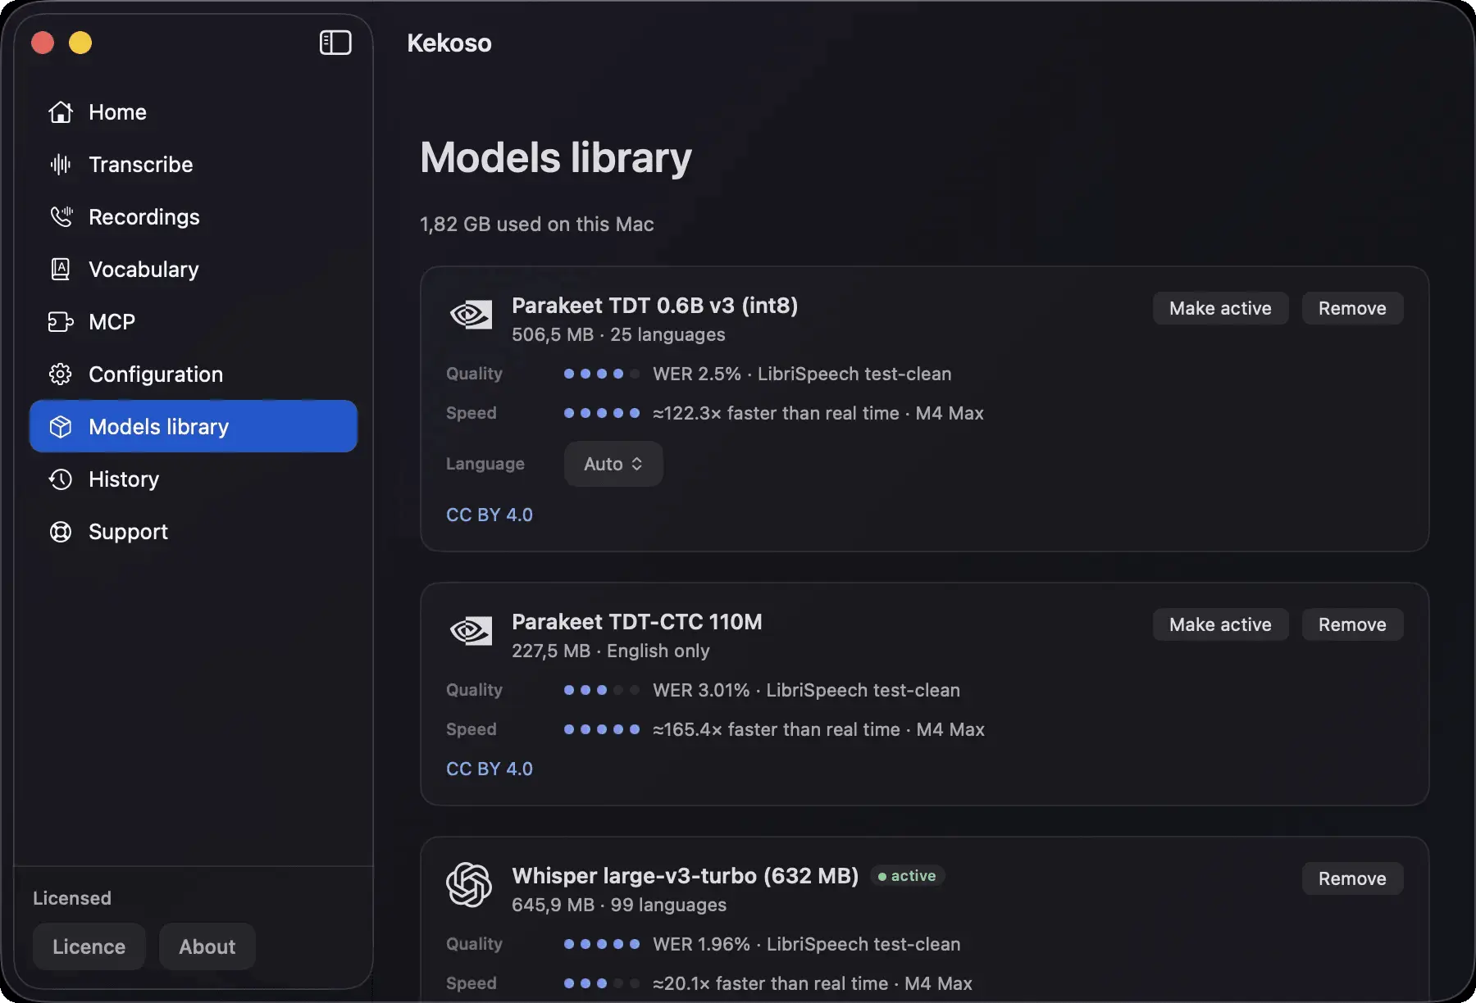
Task: Open CC BY 4.0 link for Parakeet TDT 0.6B
Action: pyautogui.click(x=490, y=515)
